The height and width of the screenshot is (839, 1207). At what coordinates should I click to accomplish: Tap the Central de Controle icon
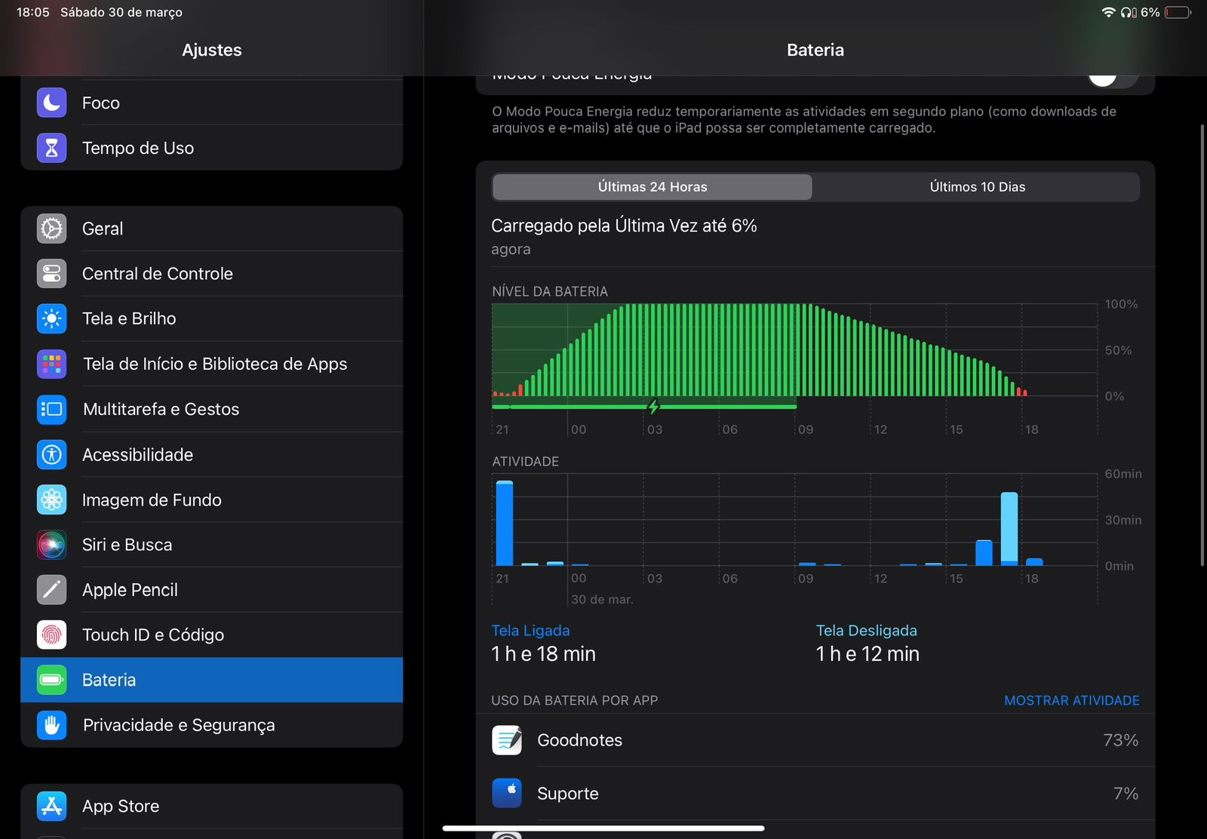click(x=51, y=273)
